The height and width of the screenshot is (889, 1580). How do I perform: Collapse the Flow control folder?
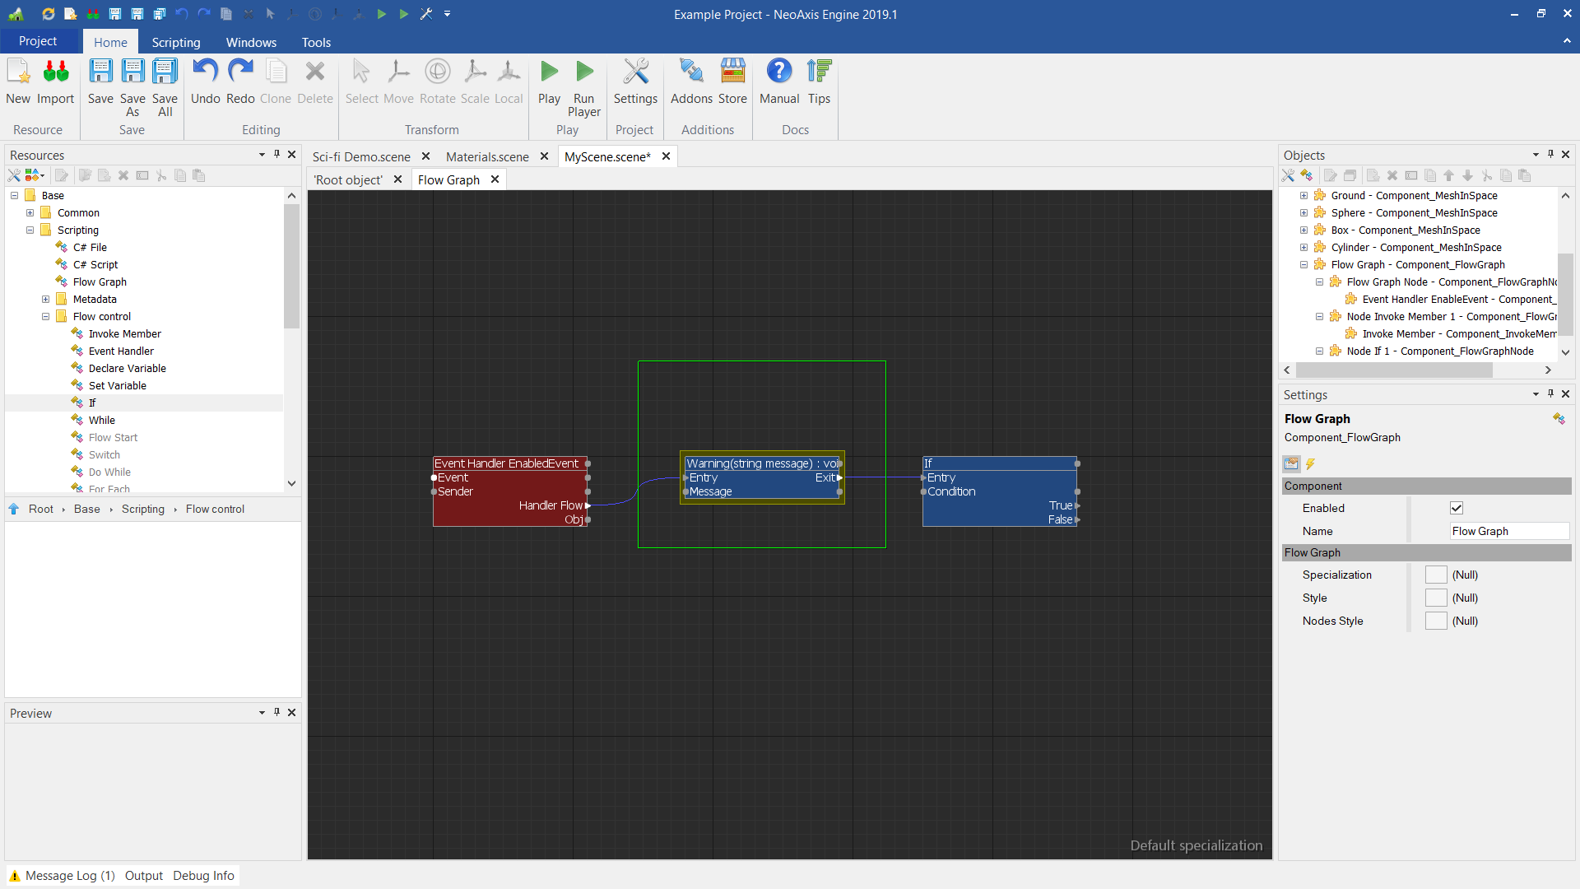click(46, 316)
